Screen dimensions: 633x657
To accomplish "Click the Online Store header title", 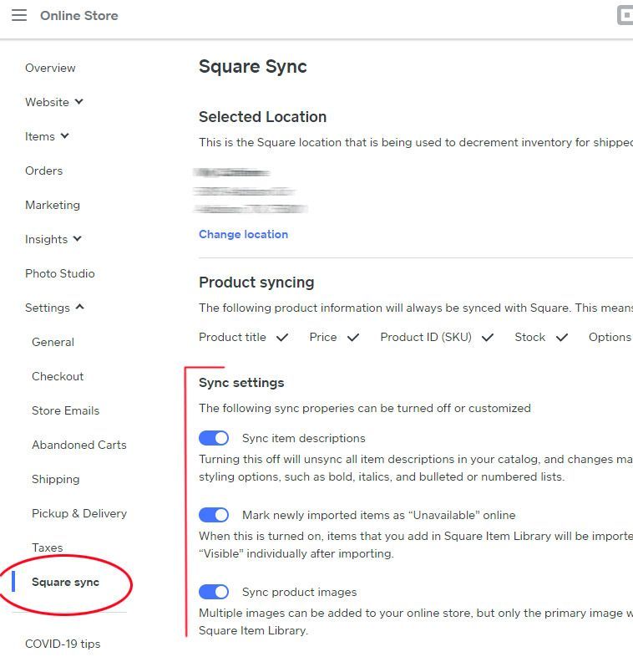I will pyautogui.click(x=78, y=16).
